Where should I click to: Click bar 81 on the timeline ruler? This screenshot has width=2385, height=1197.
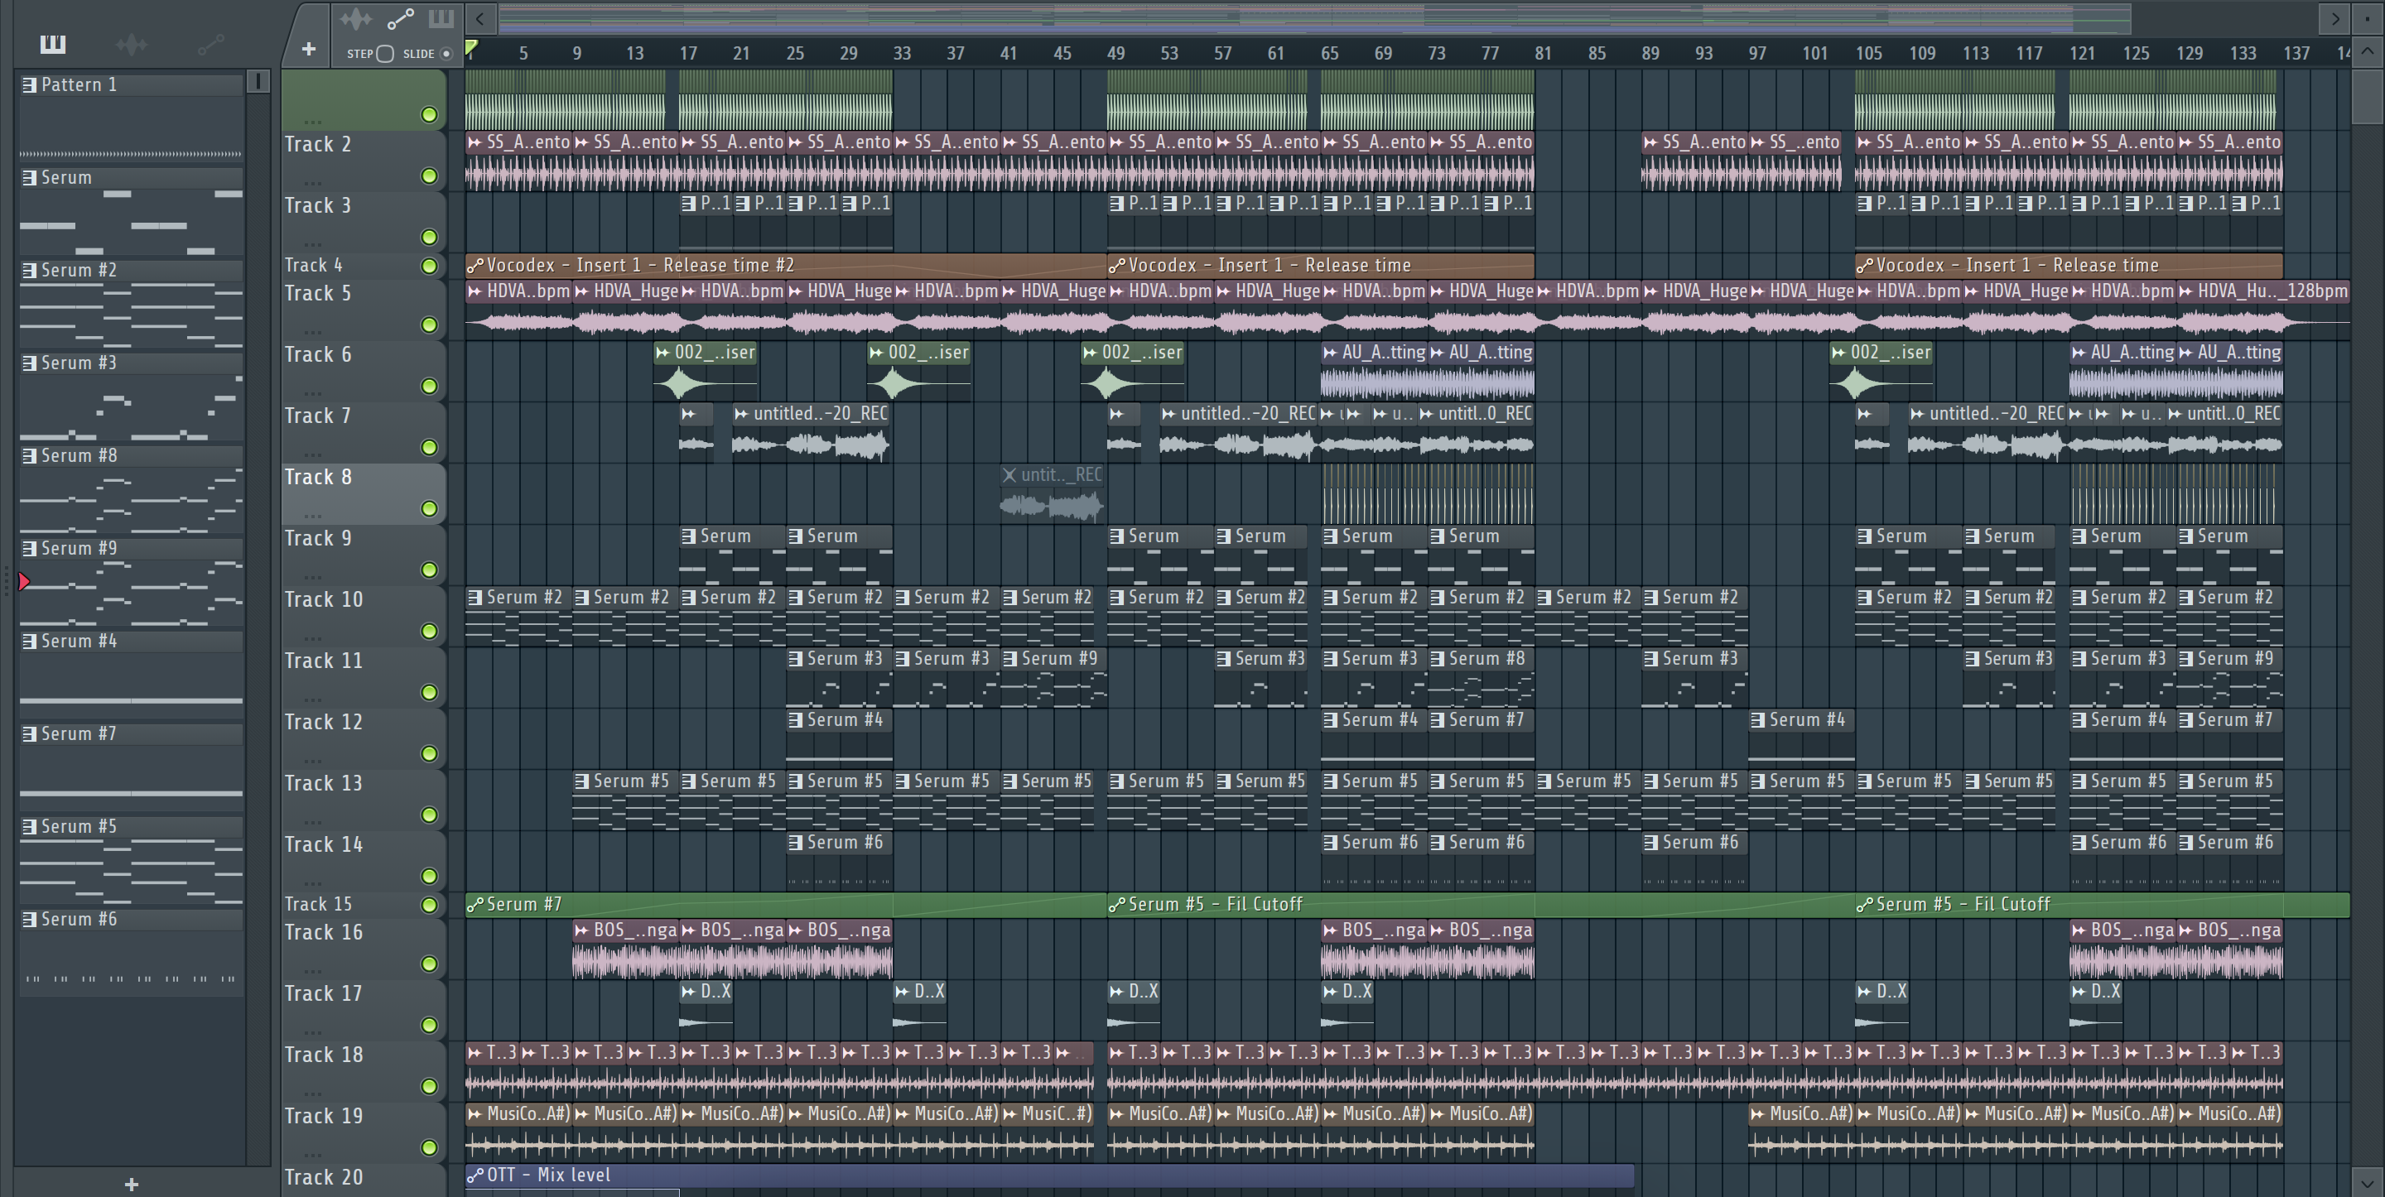click(1543, 54)
